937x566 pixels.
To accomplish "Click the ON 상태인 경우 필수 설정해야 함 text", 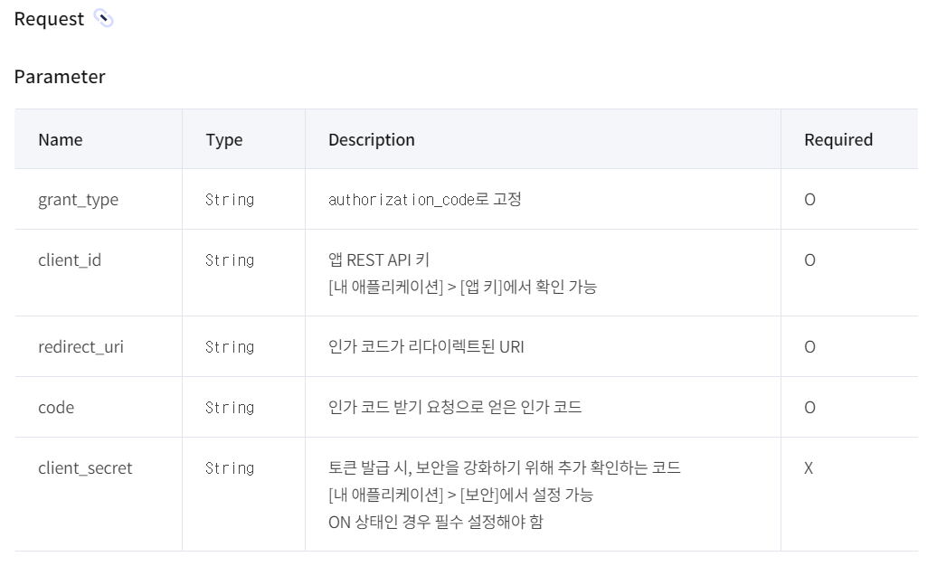I will pyautogui.click(x=436, y=522).
